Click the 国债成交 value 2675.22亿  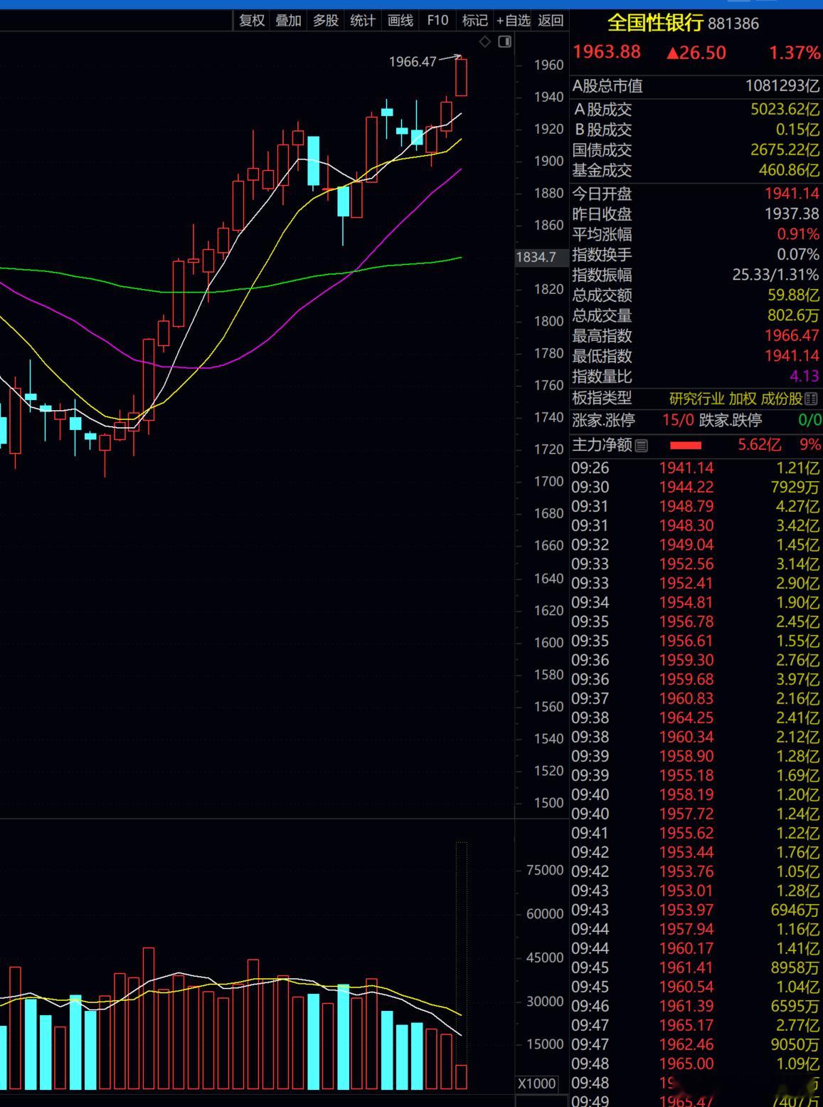[785, 150]
